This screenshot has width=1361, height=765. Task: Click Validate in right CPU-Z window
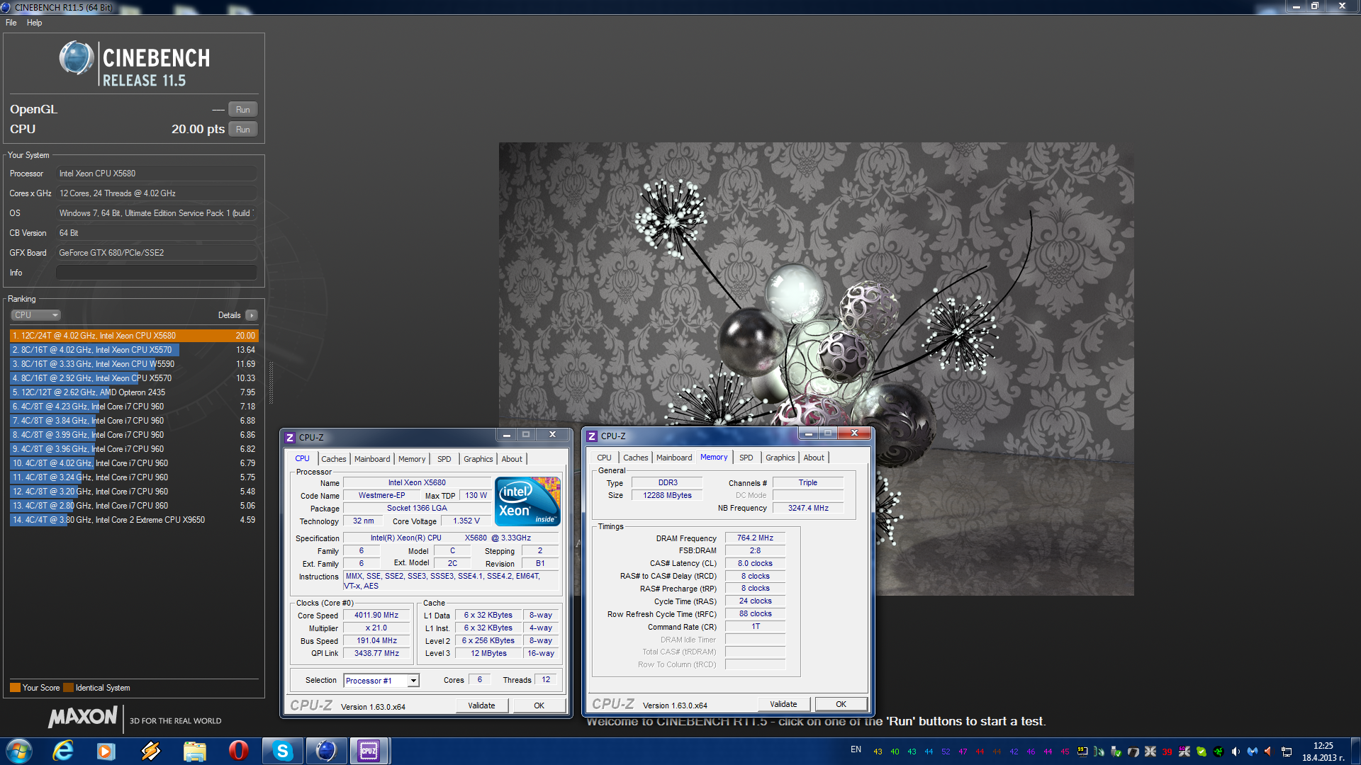[783, 704]
